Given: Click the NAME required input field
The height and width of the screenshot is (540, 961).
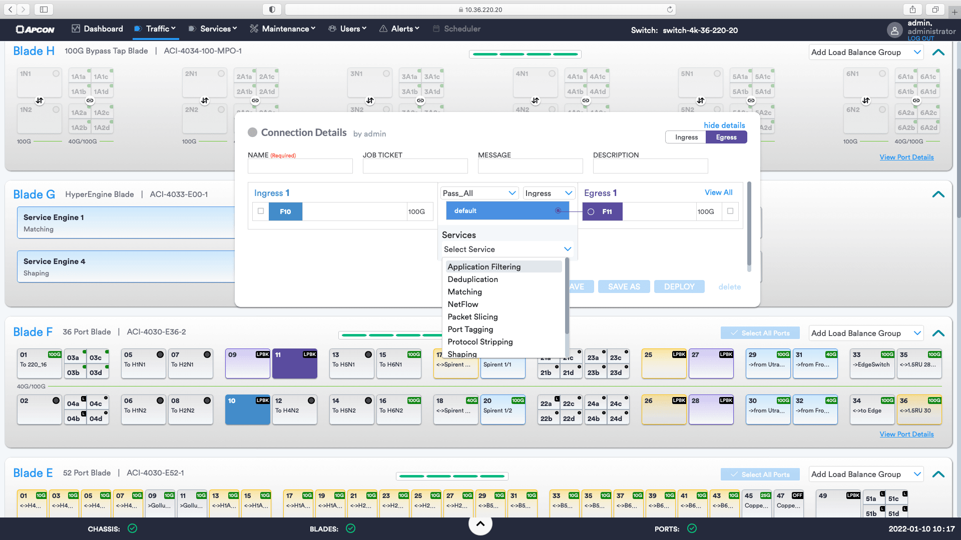Looking at the screenshot, I should tap(300, 167).
